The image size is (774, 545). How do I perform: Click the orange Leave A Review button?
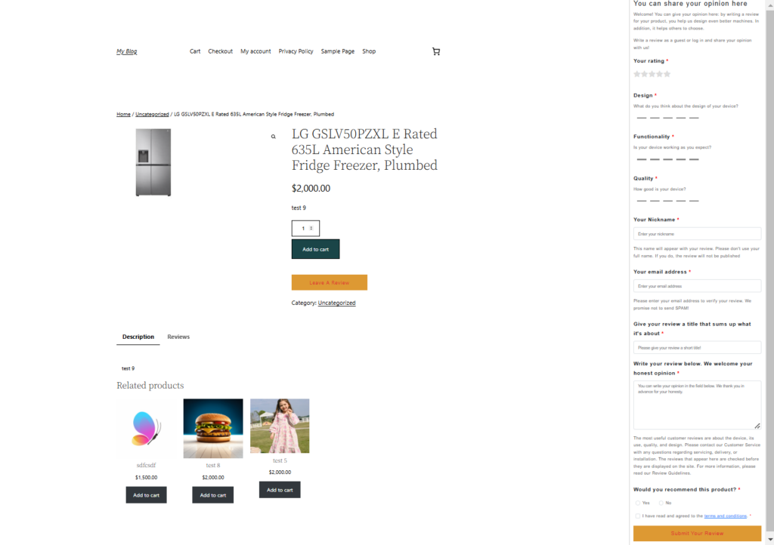coord(330,282)
